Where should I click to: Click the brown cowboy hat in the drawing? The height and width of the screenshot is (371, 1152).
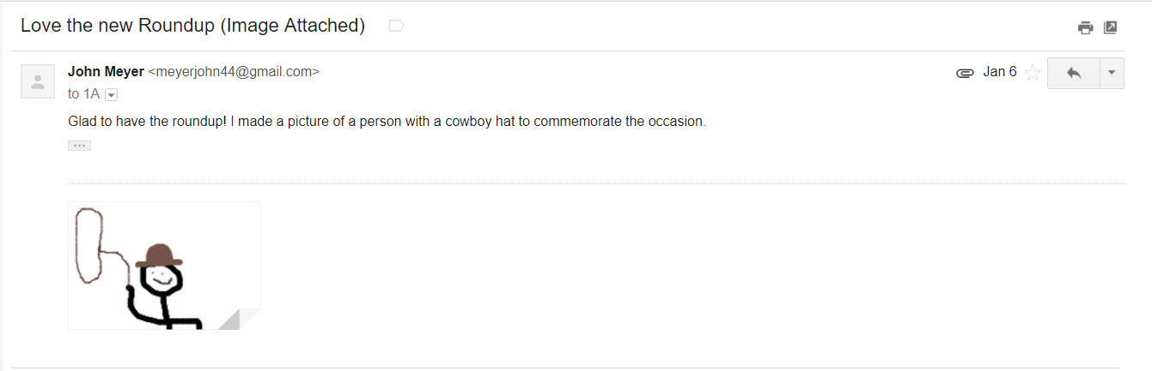point(159,255)
